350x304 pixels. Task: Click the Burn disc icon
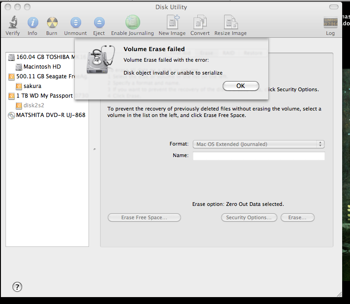pos(52,23)
